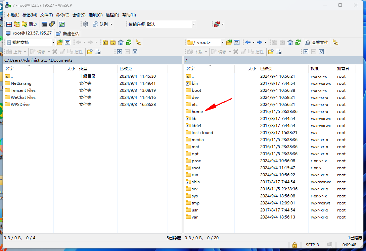Go to local home directory icon
Screen dimensions: 366x251
(x=121, y=43)
